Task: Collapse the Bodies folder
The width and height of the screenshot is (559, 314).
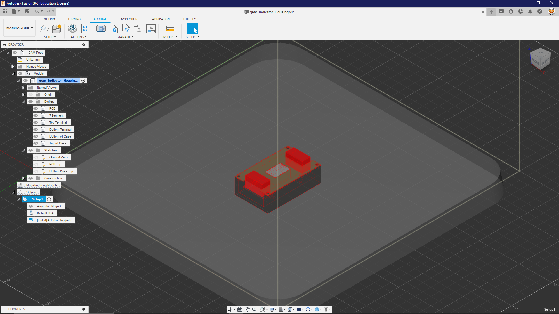Action: point(24,101)
